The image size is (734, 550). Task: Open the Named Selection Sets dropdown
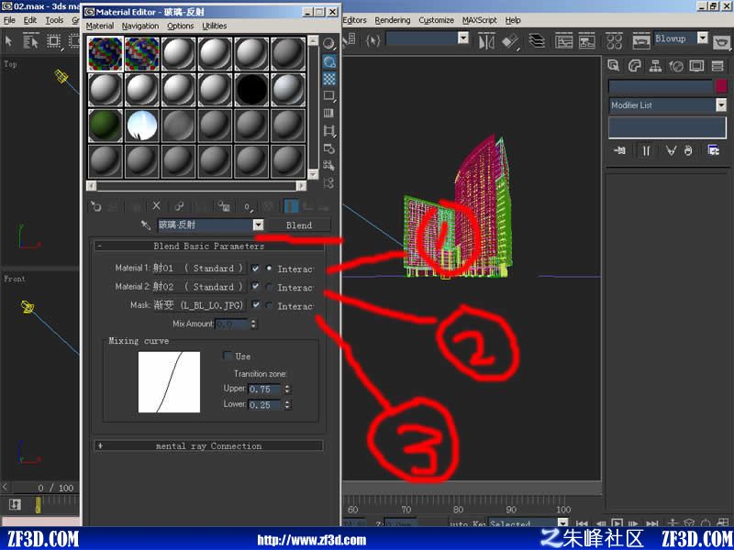pos(463,38)
